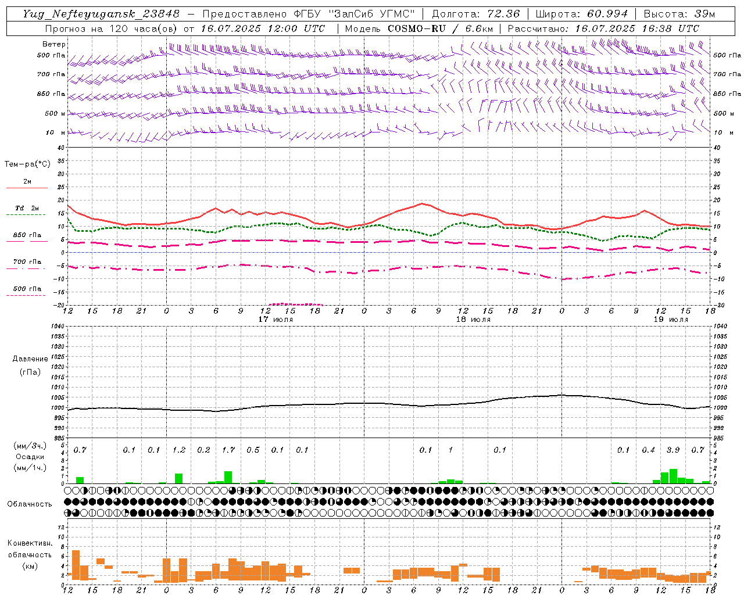This screenshot has height=595, width=744.
Task: Click the Давление panel label
Action: pos(30,359)
